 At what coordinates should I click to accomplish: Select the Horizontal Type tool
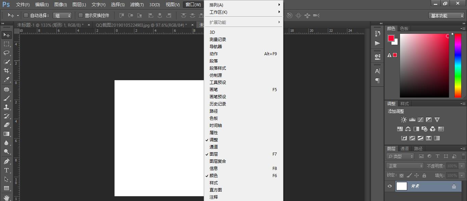(x=7, y=170)
